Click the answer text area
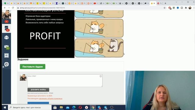 [x=65, y=81]
